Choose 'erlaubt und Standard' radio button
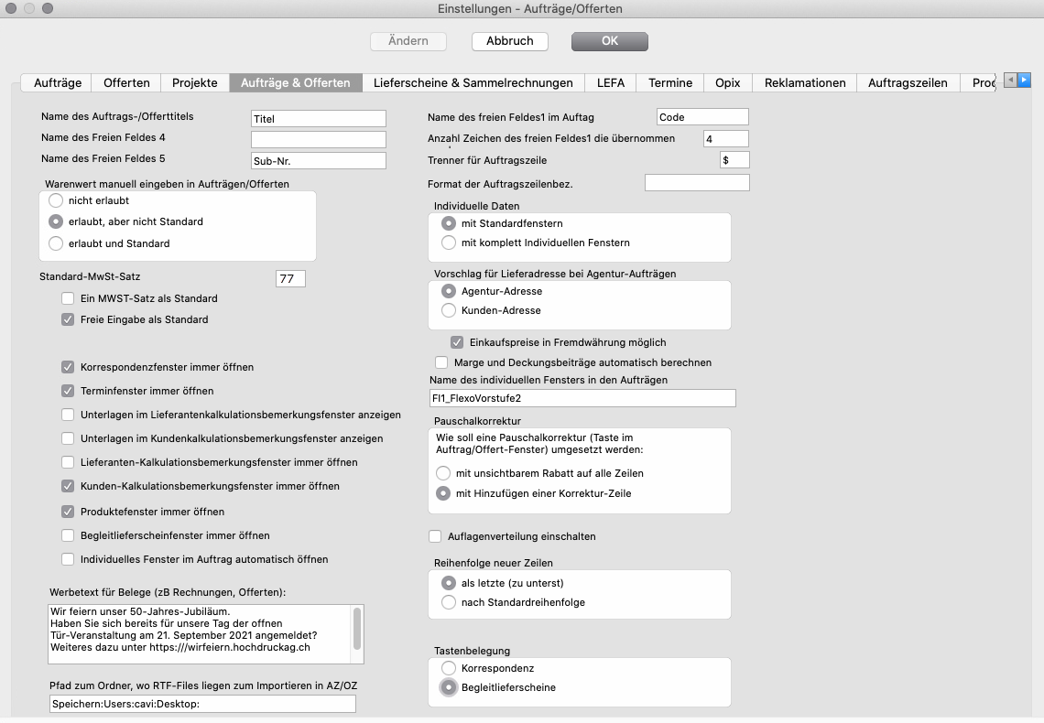Viewport: 1044px width, 723px height. click(56, 243)
